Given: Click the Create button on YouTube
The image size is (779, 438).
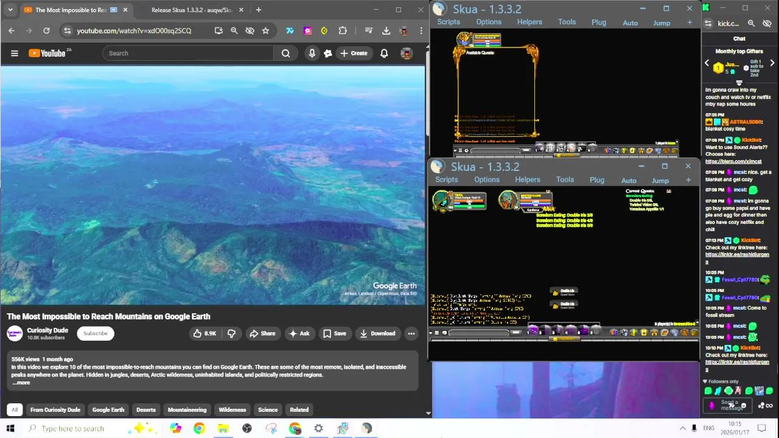Looking at the screenshot, I should [x=354, y=54].
